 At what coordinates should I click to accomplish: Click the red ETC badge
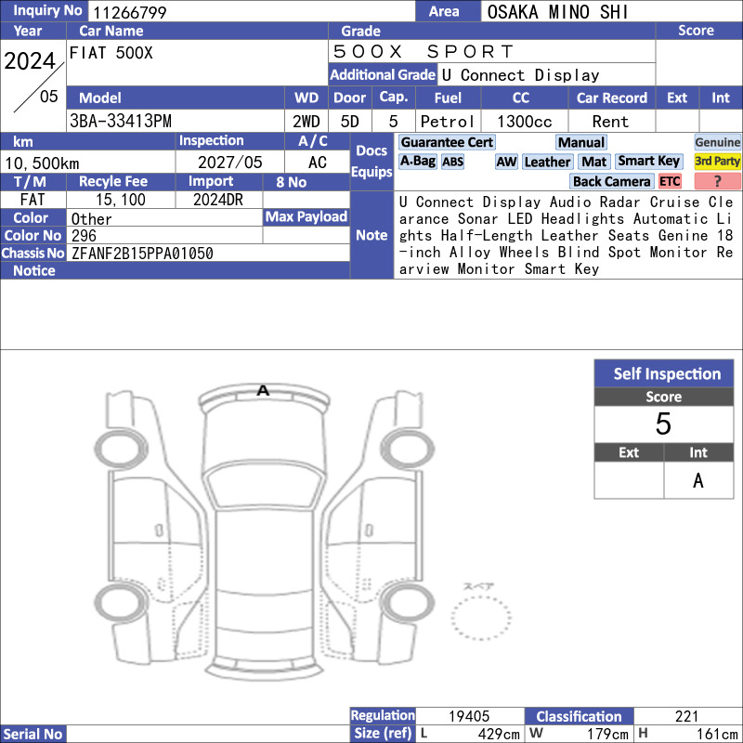point(670,181)
